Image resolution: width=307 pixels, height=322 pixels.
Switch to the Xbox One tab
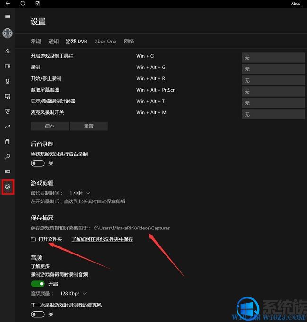pos(105,42)
